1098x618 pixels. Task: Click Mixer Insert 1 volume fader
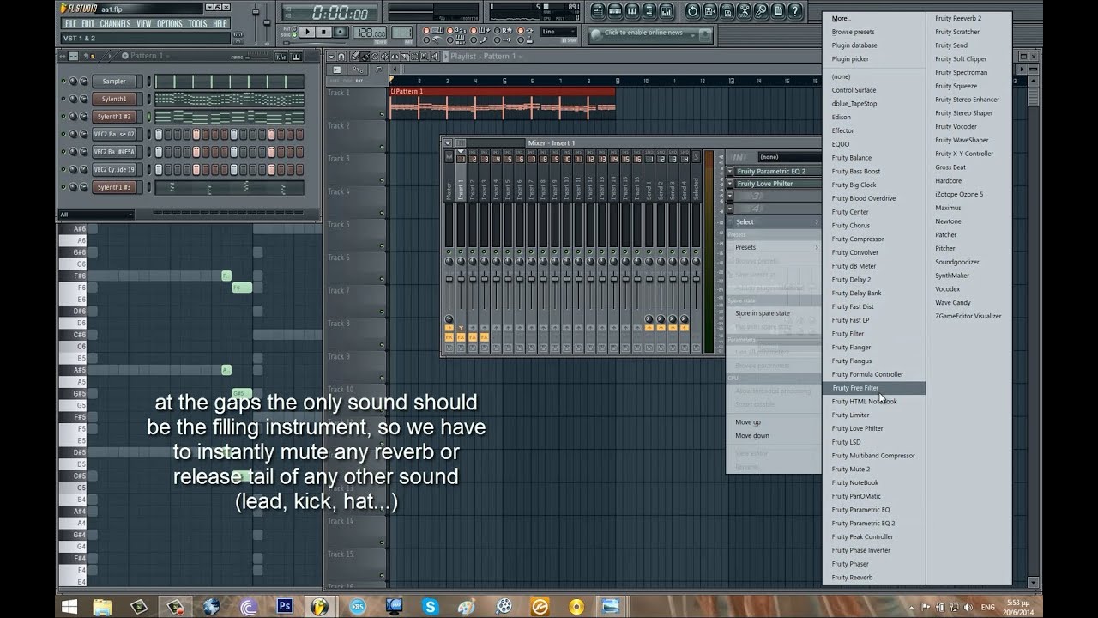[461, 279]
